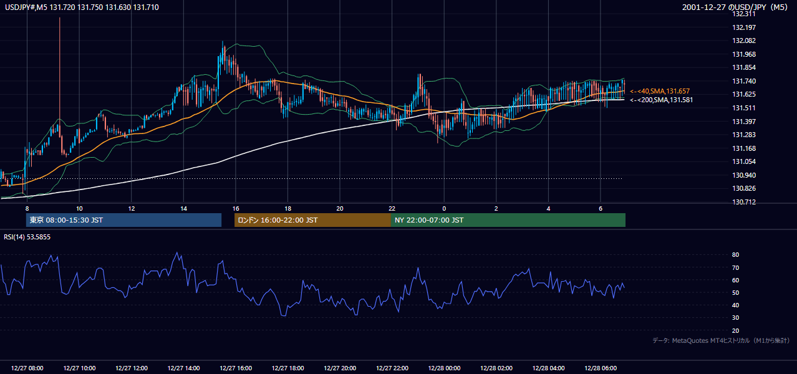Click the 12/27 14:00 bottom time label
The image size is (797, 374).
183,368
